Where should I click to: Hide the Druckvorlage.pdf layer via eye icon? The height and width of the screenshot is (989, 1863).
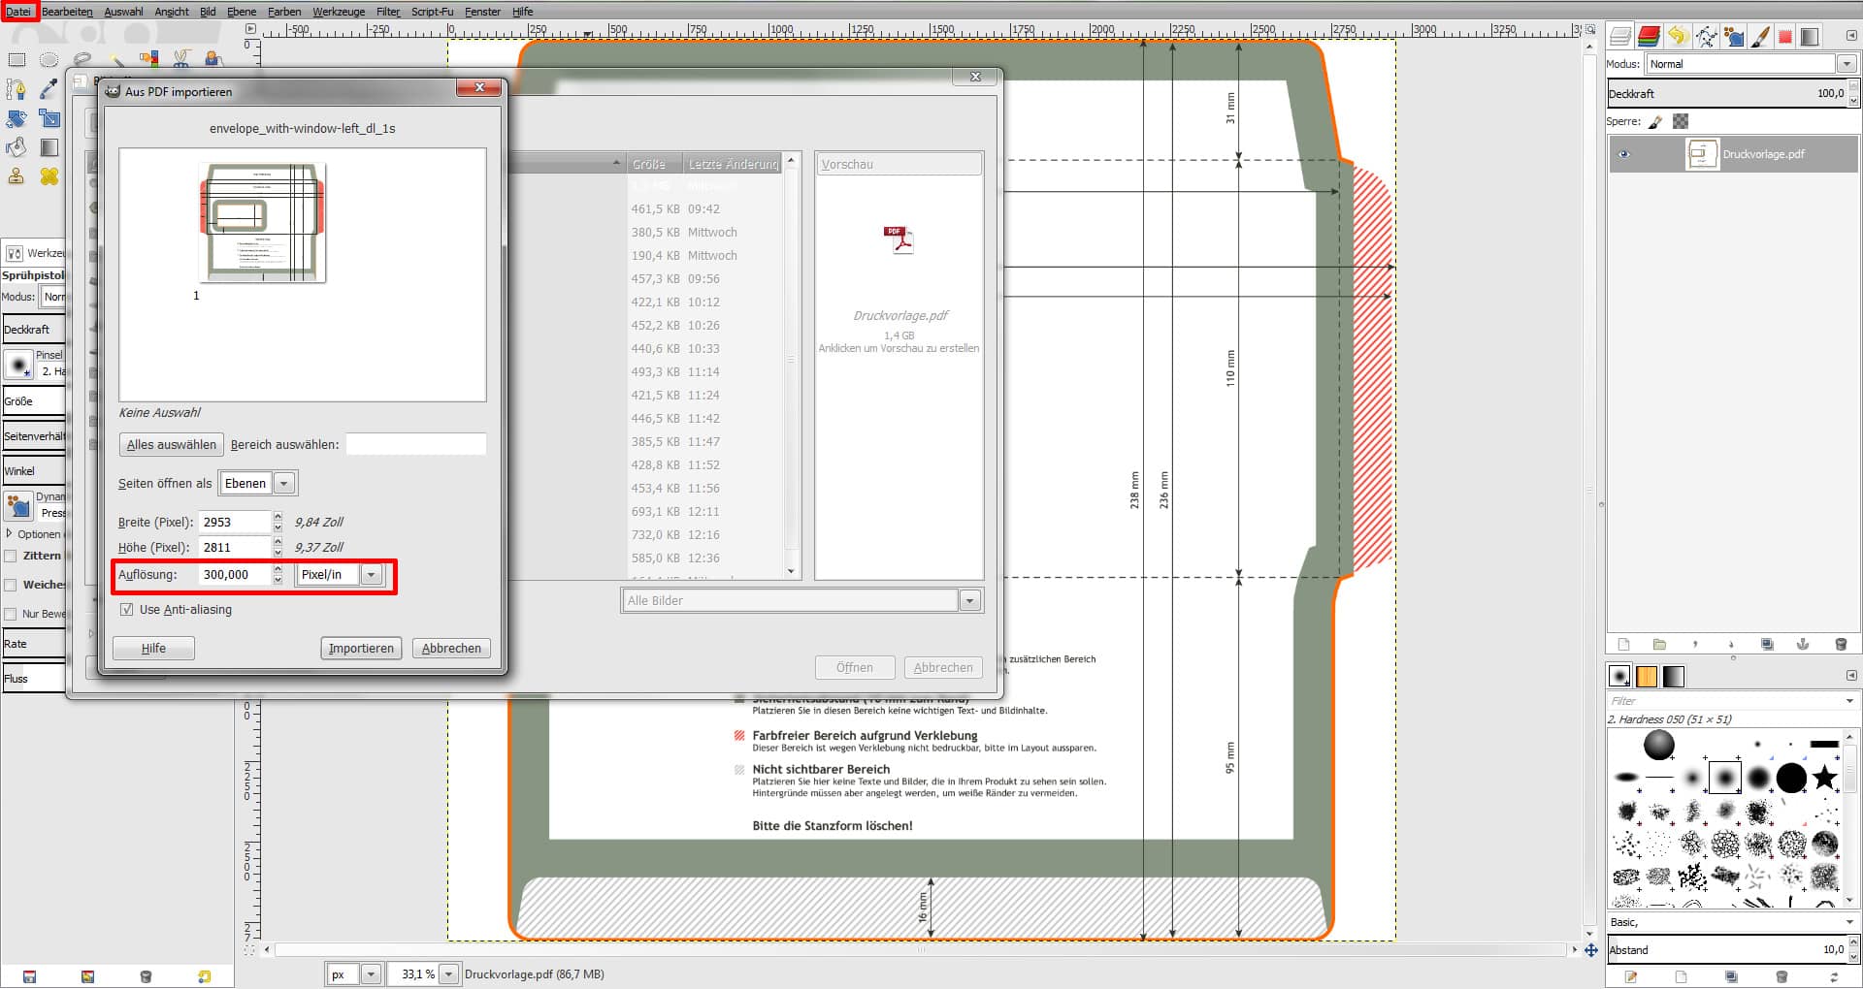coord(1623,154)
